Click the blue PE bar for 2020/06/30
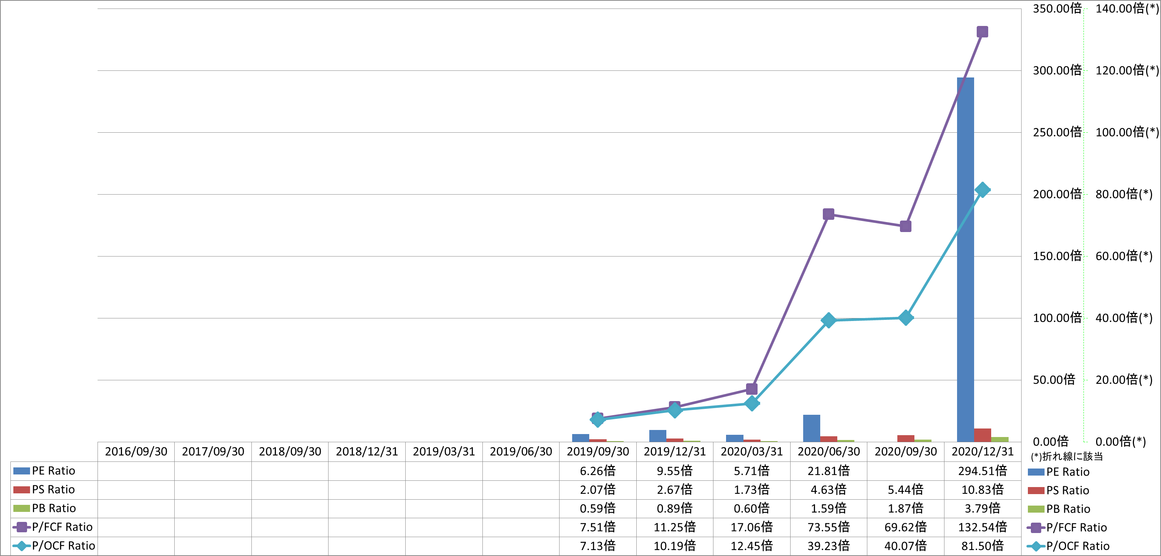The image size is (1161, 556). (x=811, y=428)
